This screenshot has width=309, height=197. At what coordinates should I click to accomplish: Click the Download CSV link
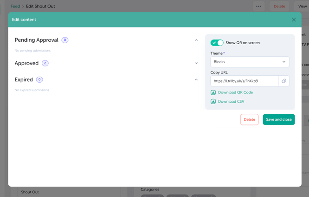(231, 101)
